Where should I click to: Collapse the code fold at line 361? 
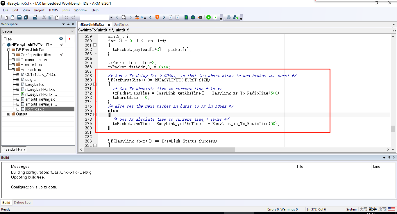95,45
